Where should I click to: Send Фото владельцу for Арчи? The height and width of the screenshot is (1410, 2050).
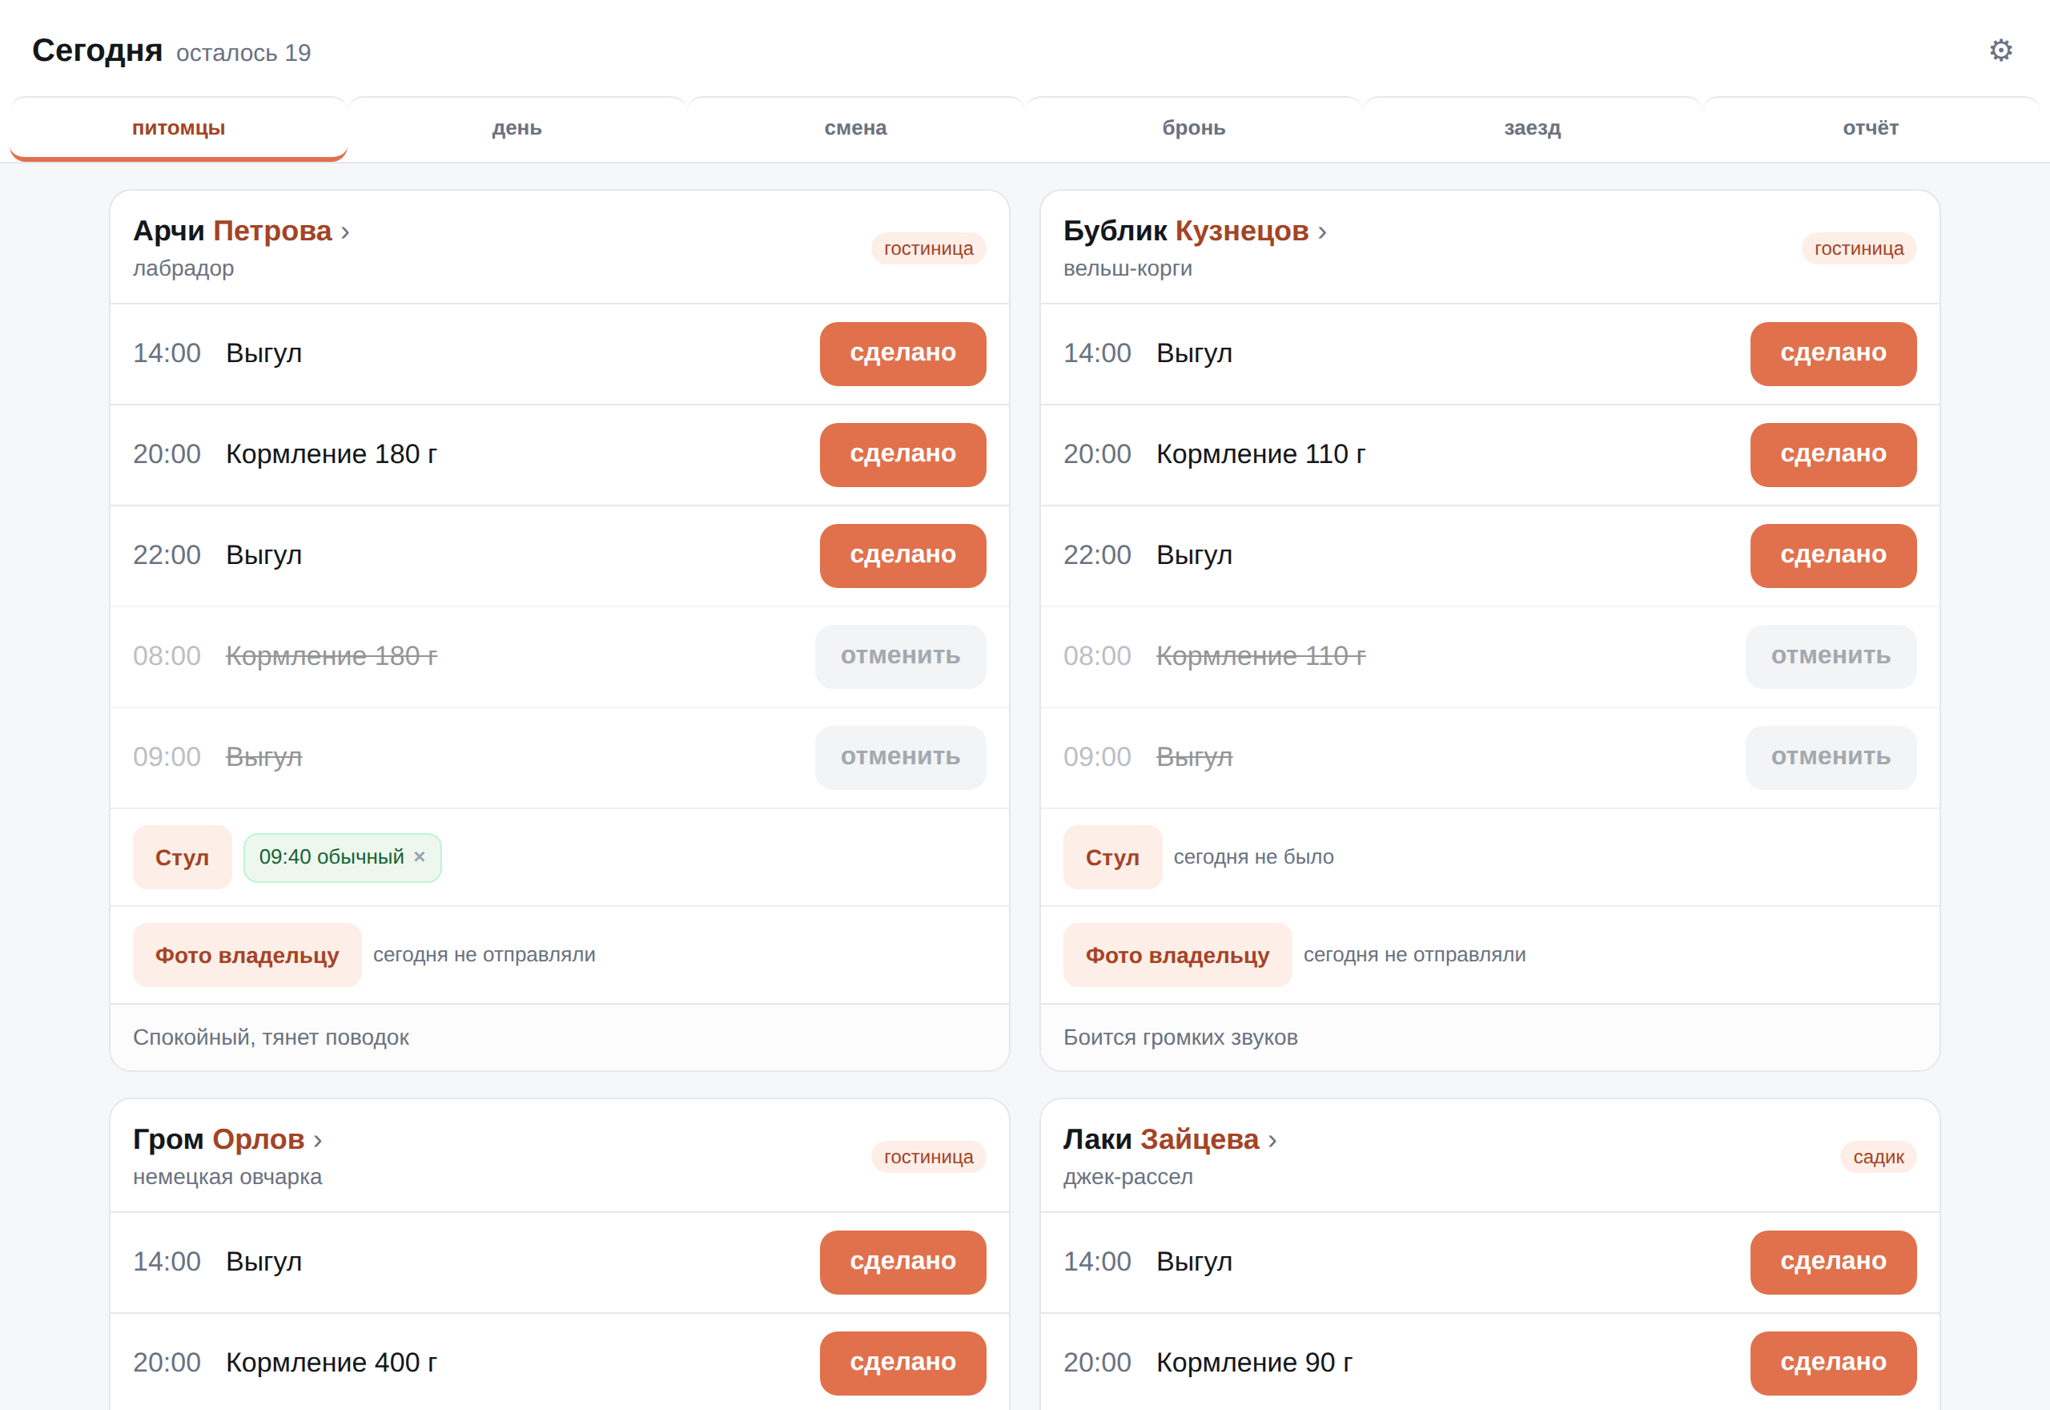247,955
